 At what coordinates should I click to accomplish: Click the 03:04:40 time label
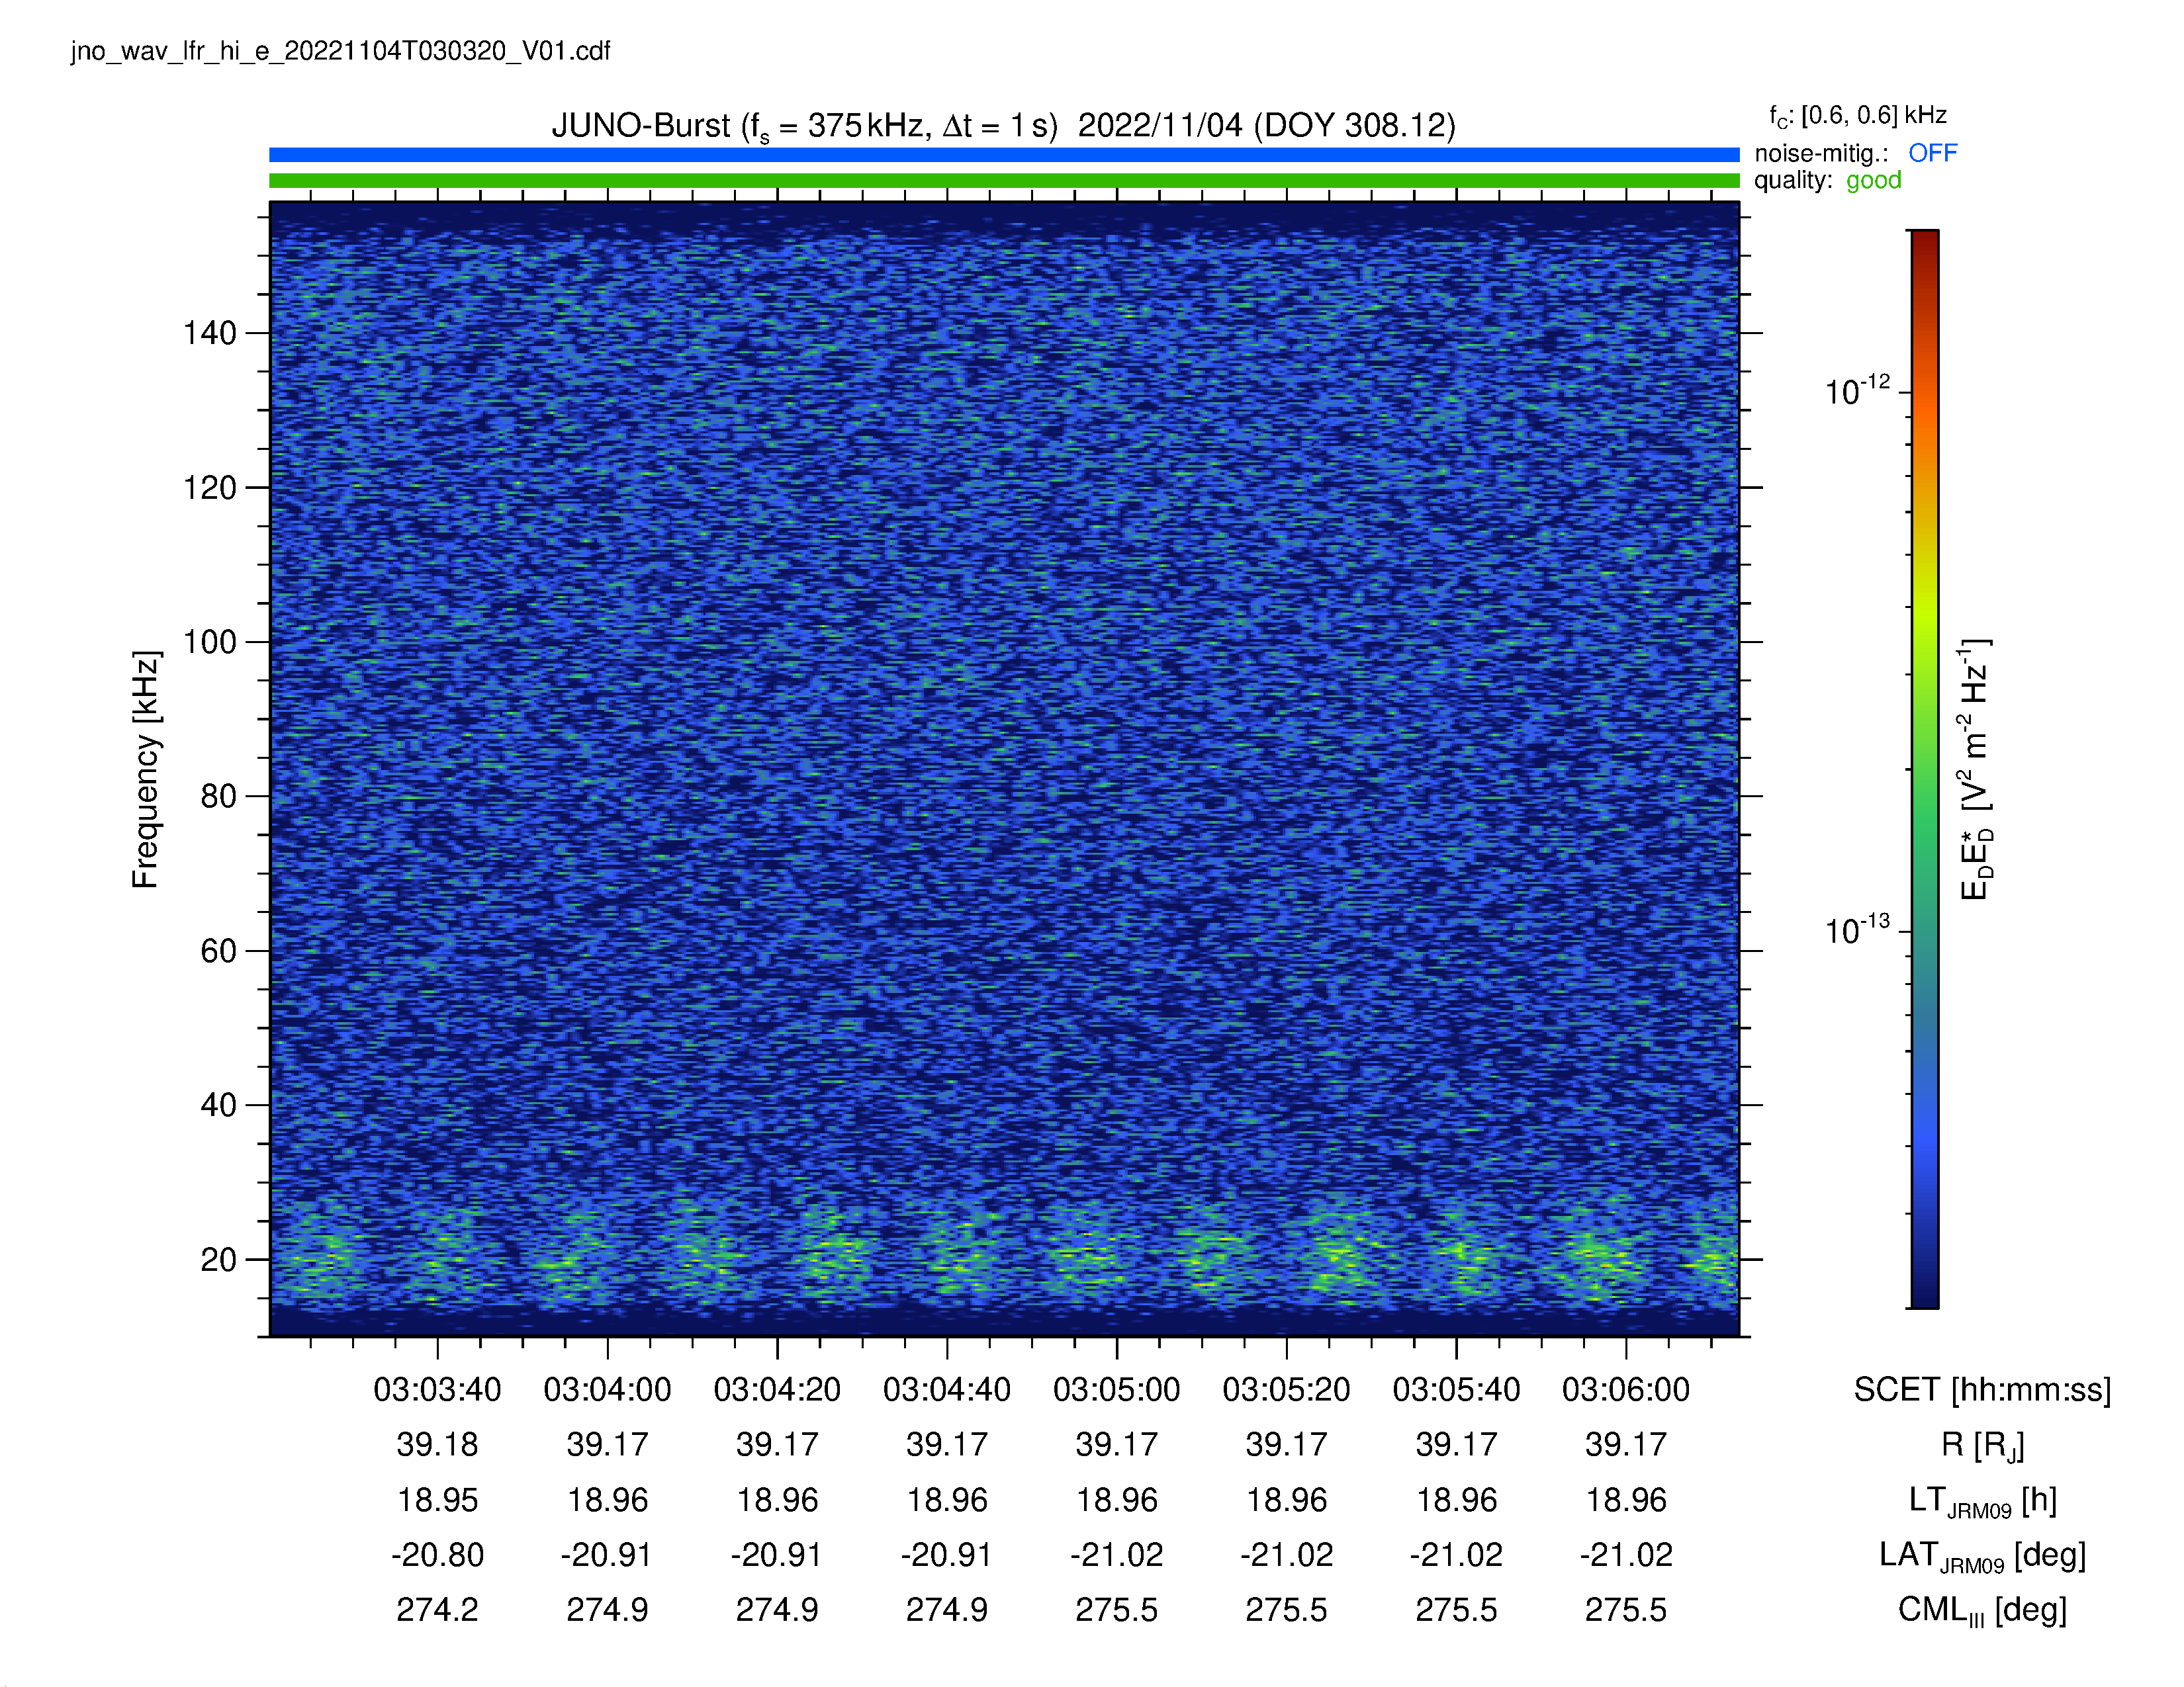click(947, 1389)
